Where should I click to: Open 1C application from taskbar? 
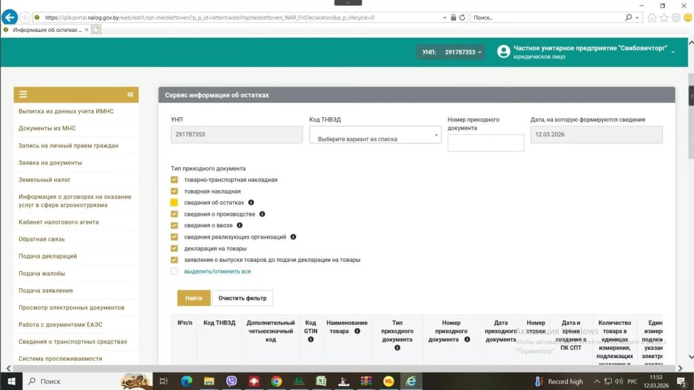(x=388, y=381)
